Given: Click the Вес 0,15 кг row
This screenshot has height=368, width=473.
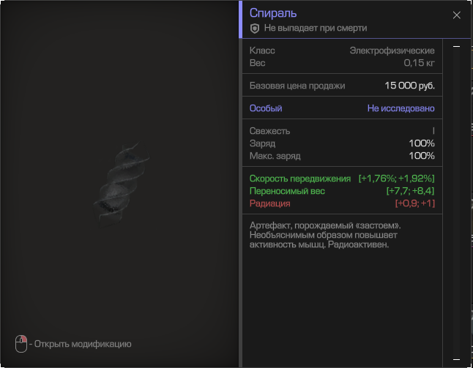Looking at the screenshot, I should (x=342, y=63).
